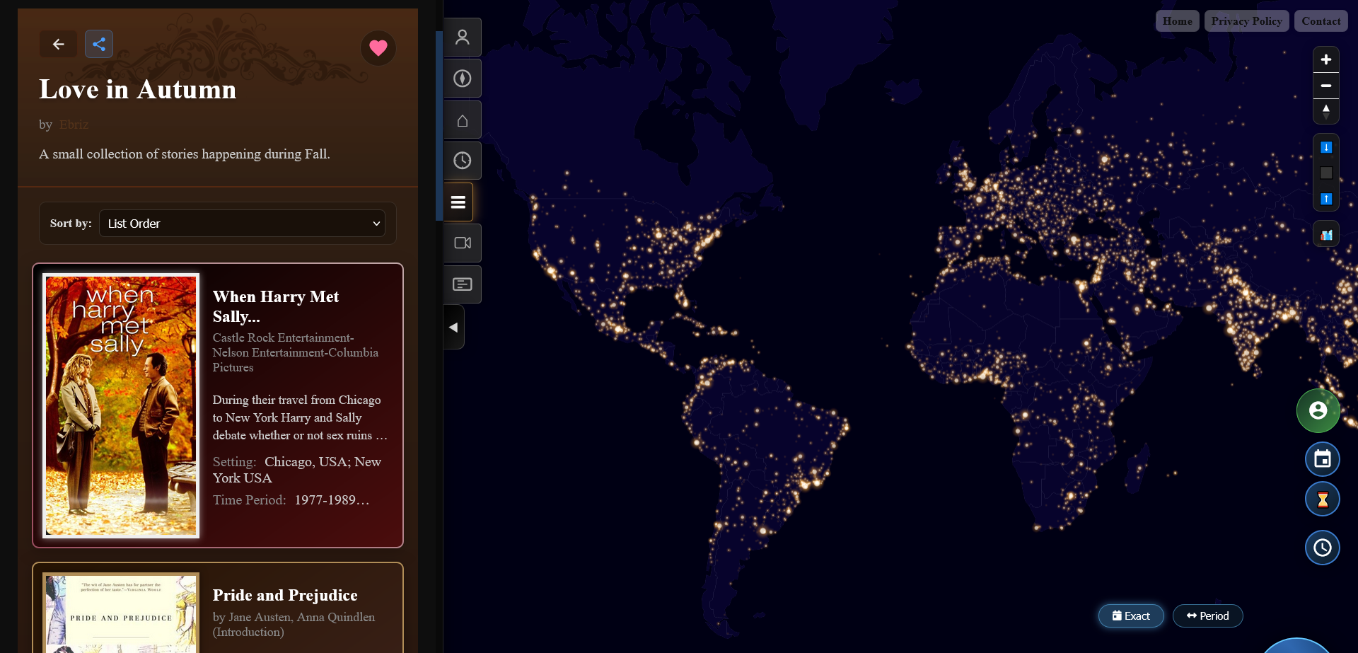Screen dimensions: 1358x653
Task: Open the user profile sidebar icon
Action: (463, 37)
